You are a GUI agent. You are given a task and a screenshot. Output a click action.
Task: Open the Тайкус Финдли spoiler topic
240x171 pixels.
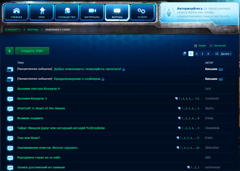[x=61, y=128]
